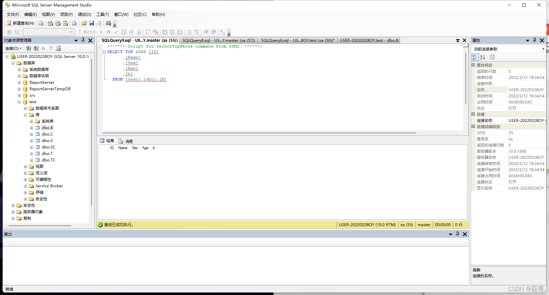
Task: Toggle Include Client Statistics
Action: (155, 32)
